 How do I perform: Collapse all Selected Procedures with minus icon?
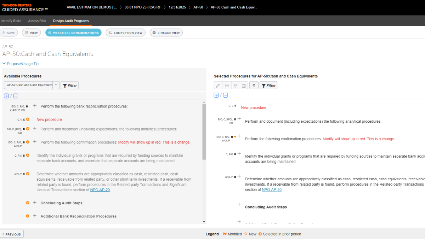coord(226,95)
